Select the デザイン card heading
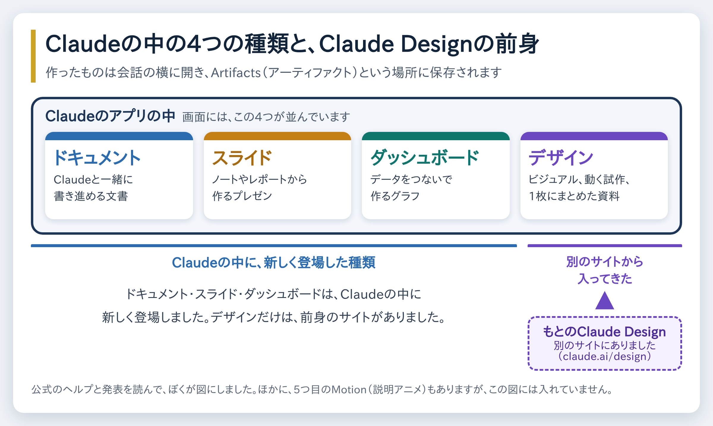 click(561, 157)
